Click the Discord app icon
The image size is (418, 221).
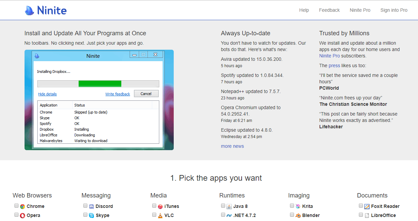[91, 207]
